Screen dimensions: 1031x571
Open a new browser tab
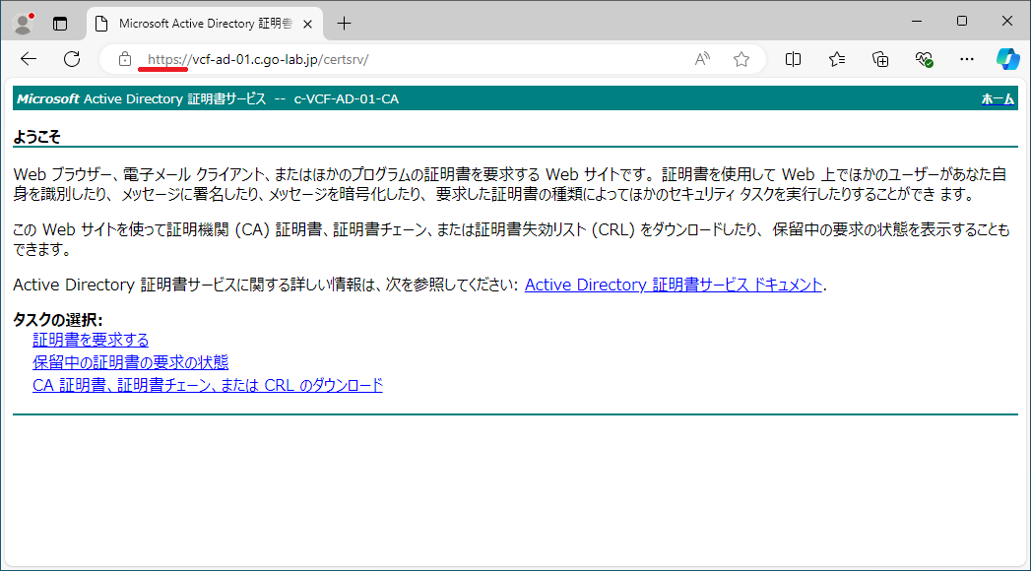pos(344,24)
